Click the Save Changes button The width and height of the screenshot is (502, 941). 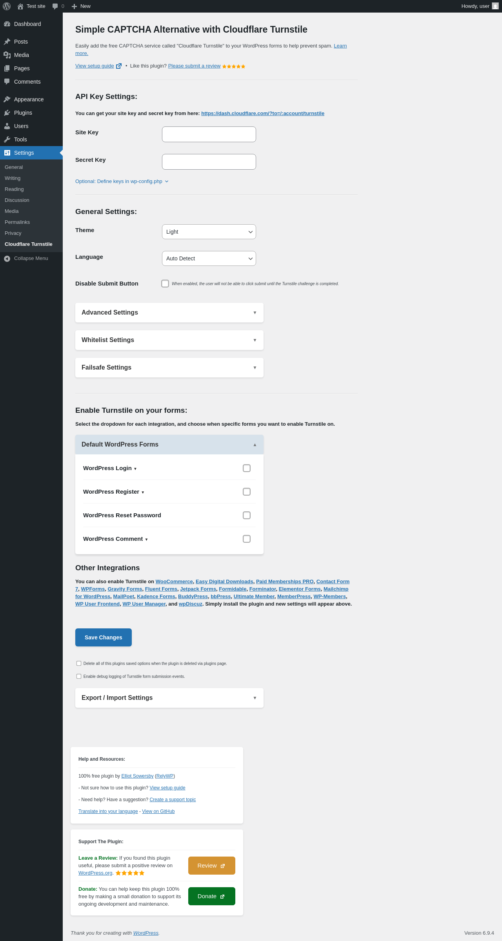coord(104,637)
